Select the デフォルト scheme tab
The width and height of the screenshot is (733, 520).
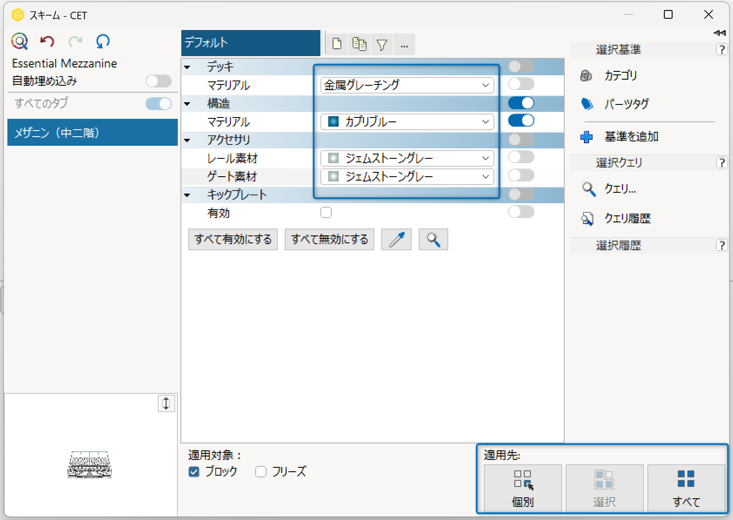(x=251, y=43)
